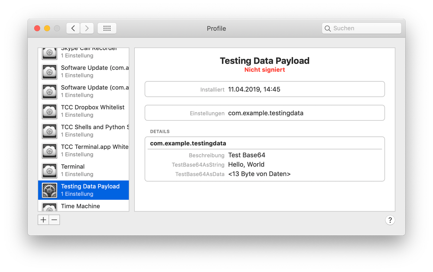Remove profile with the minus button
The image size is (433, 272).
[x=54, y=220]
